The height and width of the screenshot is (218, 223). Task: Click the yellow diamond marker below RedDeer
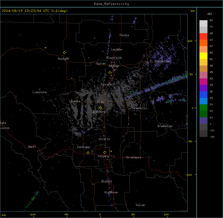tap(110, 73)
